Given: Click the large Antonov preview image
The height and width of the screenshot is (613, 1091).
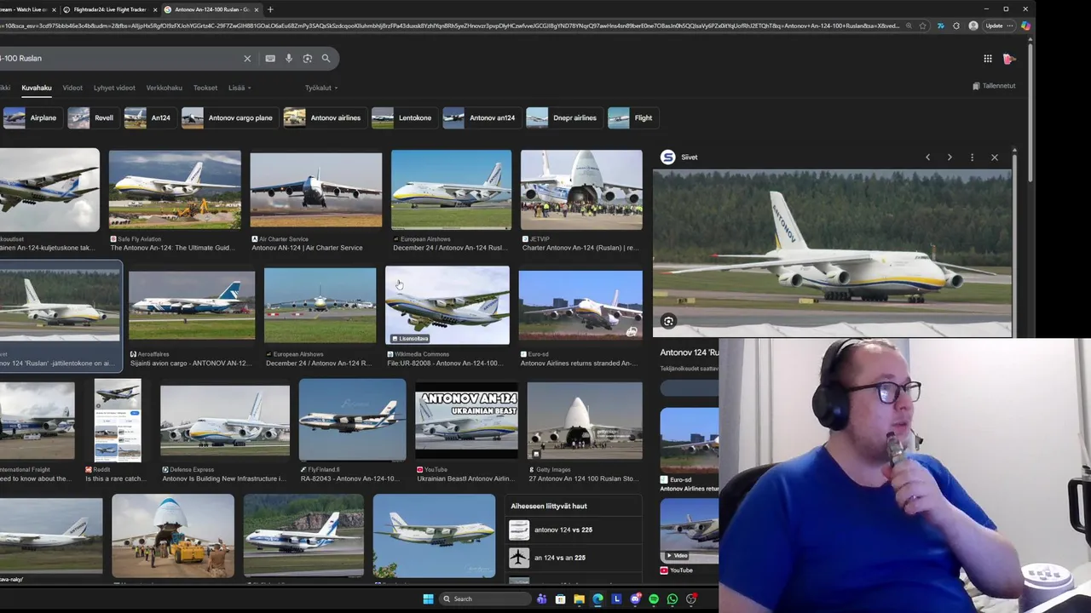Looking at the screenshot, I should 833,254.
